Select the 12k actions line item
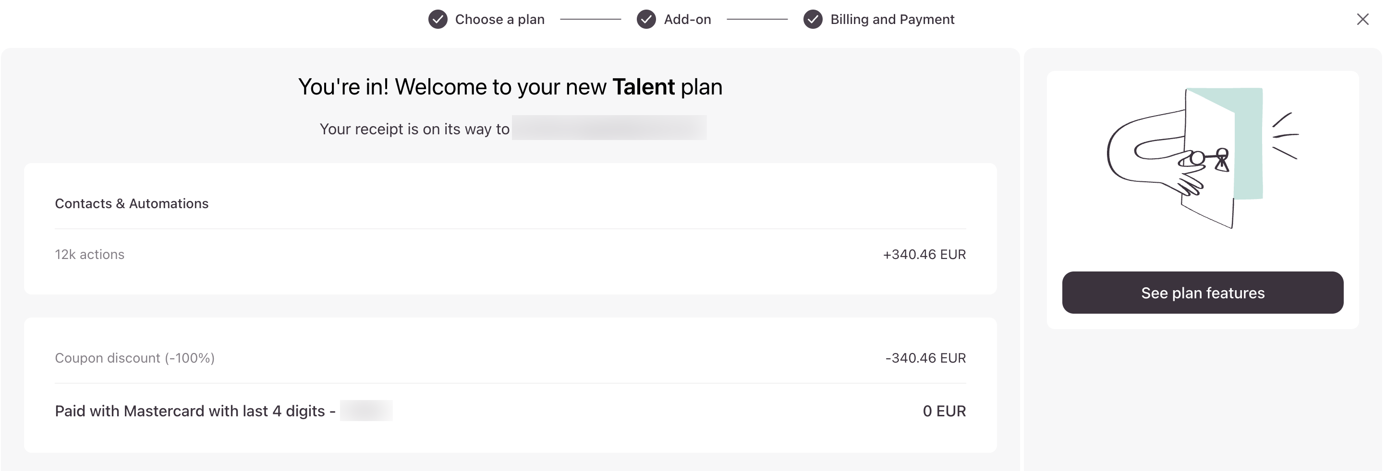 coord(89,255)
